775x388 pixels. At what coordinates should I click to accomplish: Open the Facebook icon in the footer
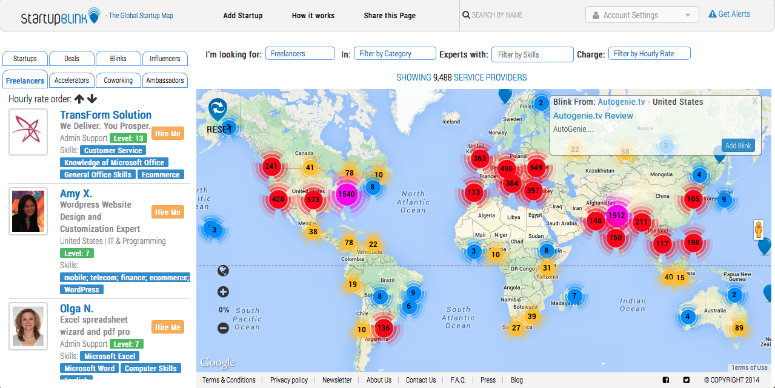coord(666,380)
